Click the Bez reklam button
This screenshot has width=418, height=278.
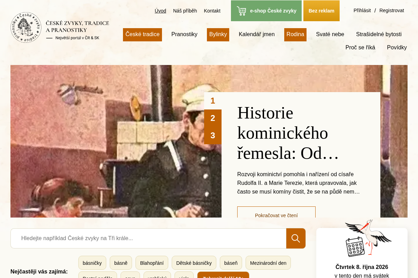[322, 11]
